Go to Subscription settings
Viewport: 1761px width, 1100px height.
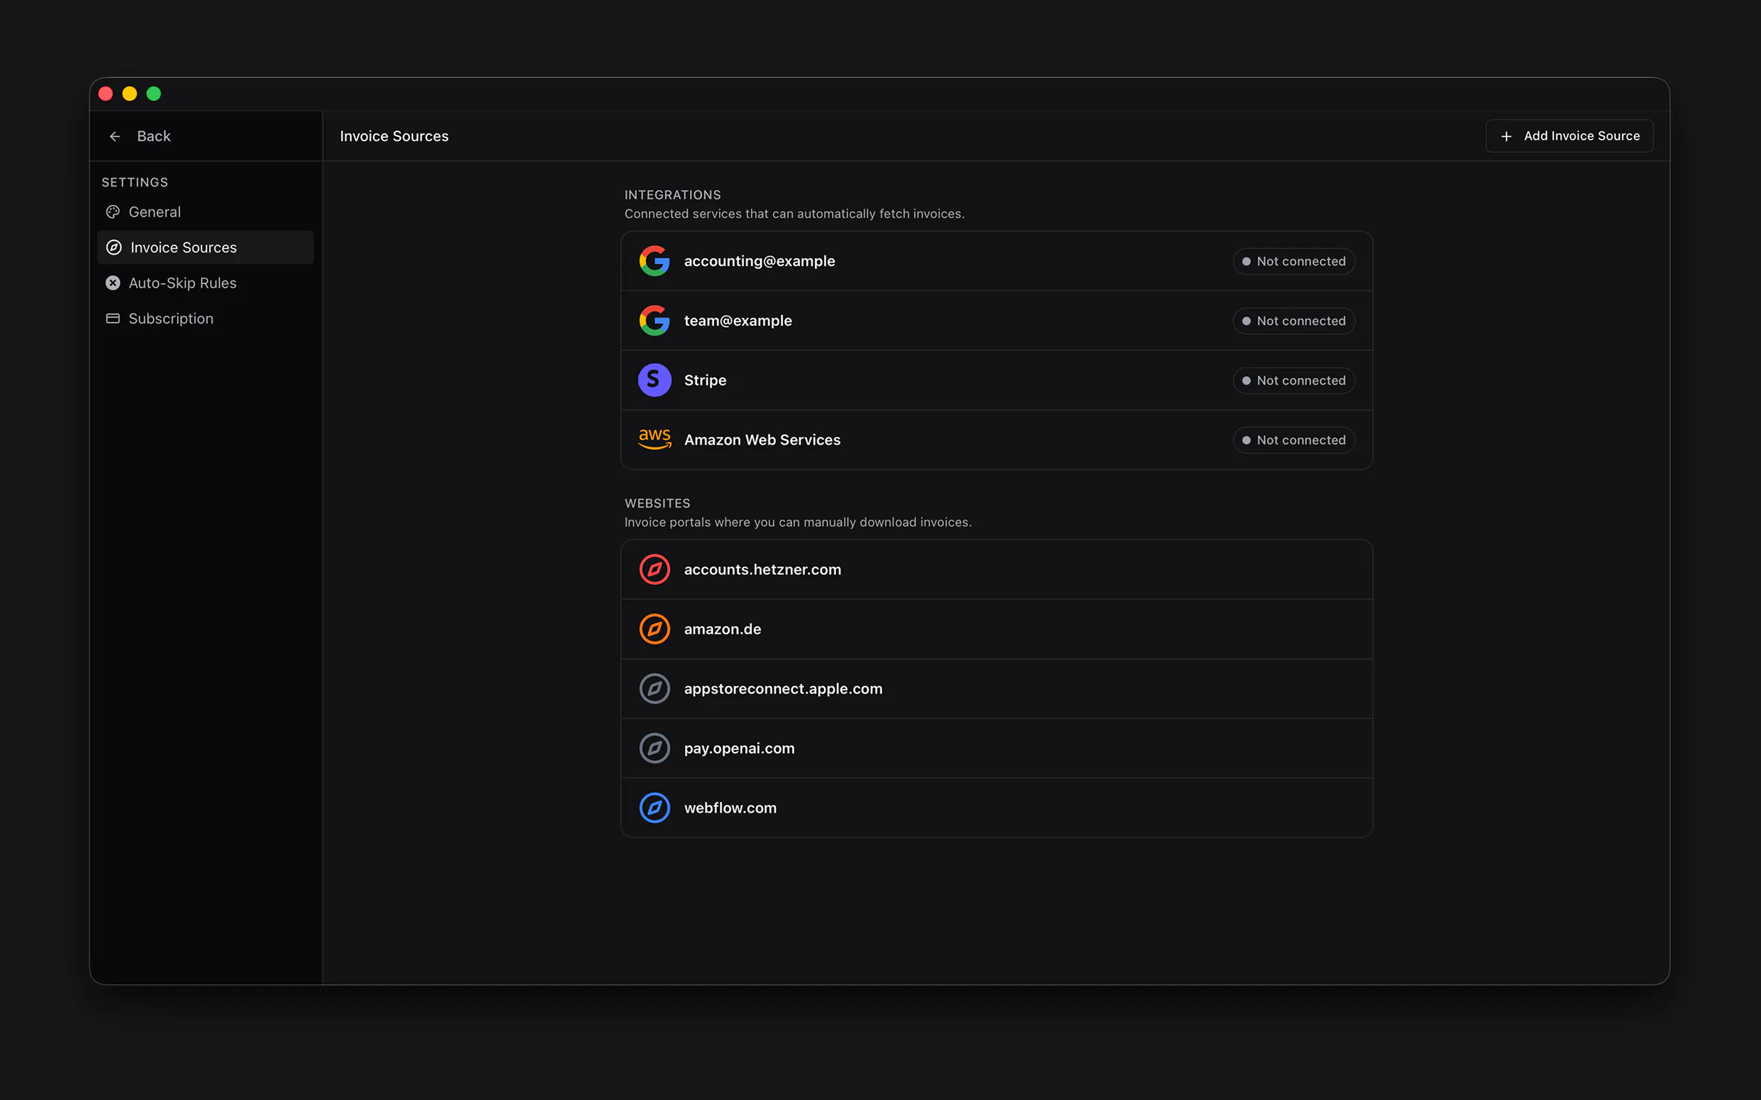coord(205,318)
